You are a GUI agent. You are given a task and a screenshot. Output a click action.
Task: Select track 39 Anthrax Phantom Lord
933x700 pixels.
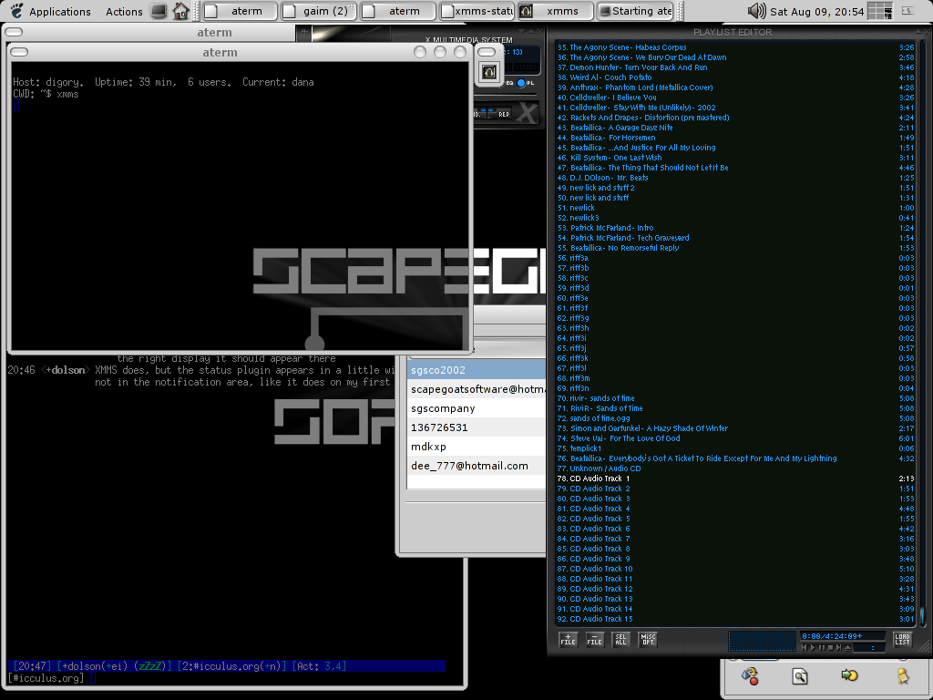point(735,87)
